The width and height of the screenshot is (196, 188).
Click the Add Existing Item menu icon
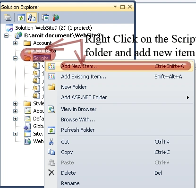(x=51, y=77)
